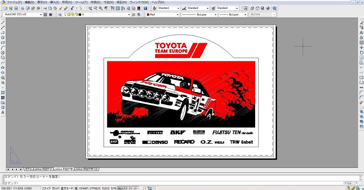Select the Rotate modify tool

click(x=361, y=53)
